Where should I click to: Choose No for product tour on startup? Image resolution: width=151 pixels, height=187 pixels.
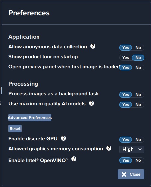click(x=138, y=58)
